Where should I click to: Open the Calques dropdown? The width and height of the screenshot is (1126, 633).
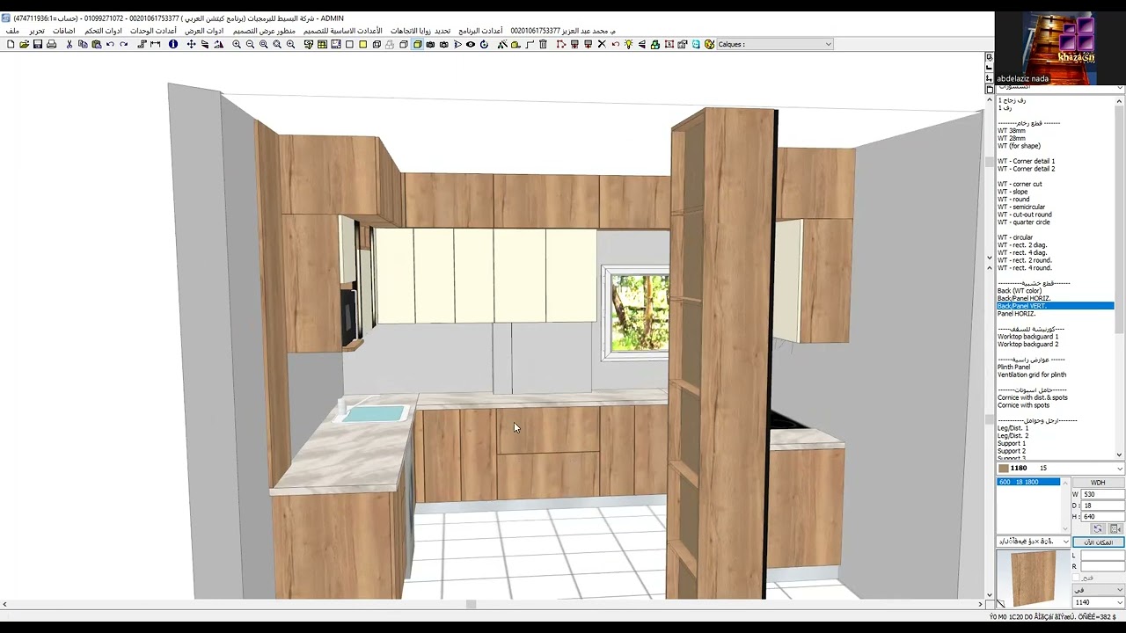click(774, 44)
